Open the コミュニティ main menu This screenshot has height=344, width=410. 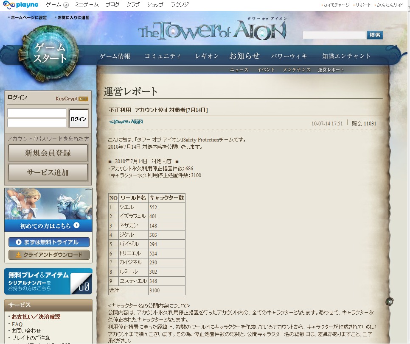click(x=163, y=56)
